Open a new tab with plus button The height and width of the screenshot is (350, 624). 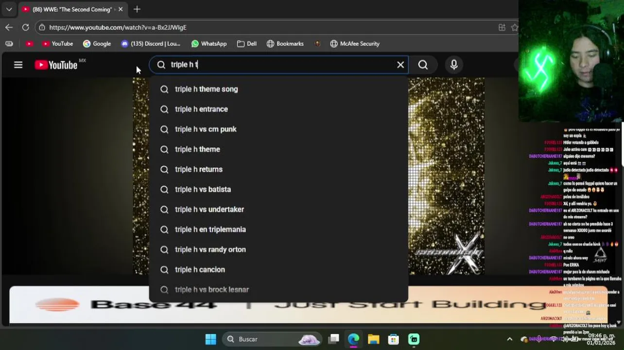137,9
